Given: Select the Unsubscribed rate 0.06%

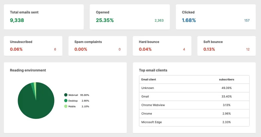Looking at the screenshot, I should click(16, 49).
